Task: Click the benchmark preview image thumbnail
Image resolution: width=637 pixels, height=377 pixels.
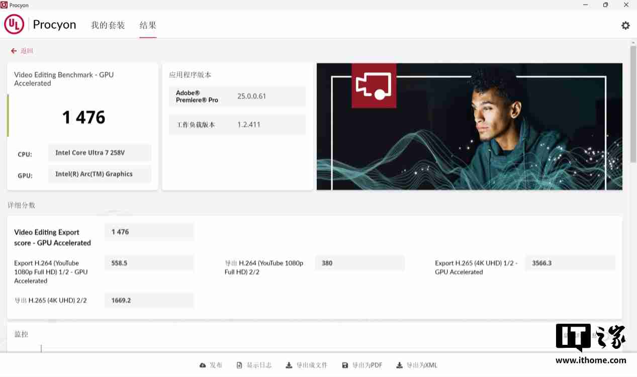Action: click(x=469, y=126)
